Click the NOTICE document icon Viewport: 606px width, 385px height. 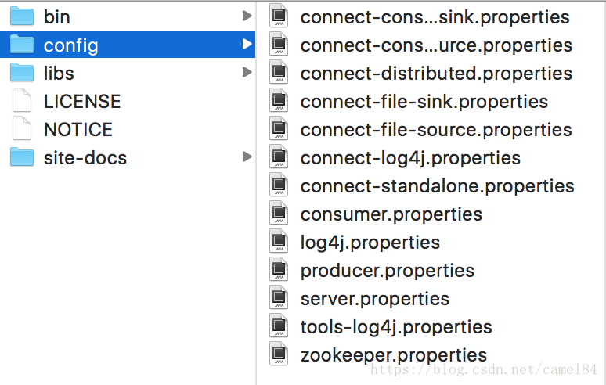[22, 129]
